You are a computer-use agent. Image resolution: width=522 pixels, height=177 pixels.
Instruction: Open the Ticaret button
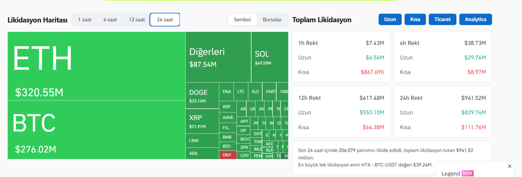[442, 19]
